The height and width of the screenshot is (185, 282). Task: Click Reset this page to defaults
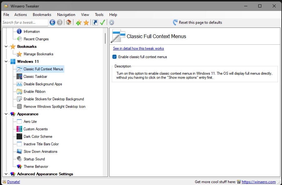197,22
